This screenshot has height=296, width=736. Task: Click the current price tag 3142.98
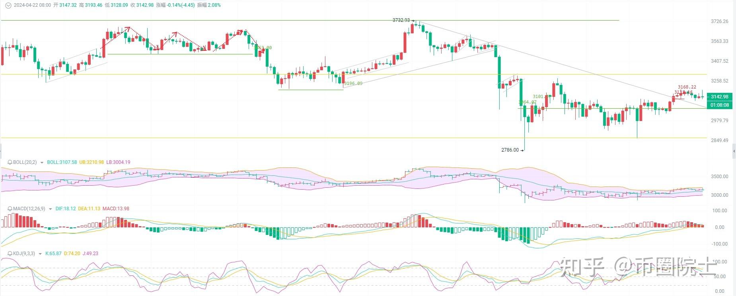pos(719,97)
